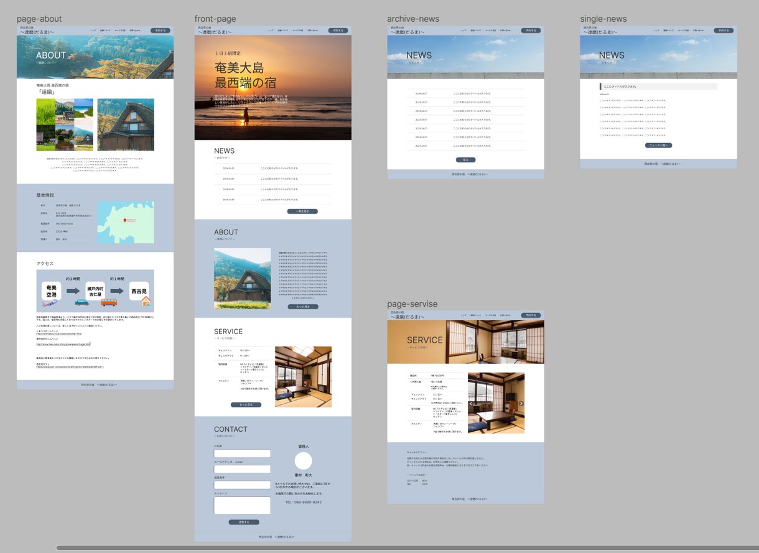Click the 送信する button in CONTACT form

click(244, 522)
